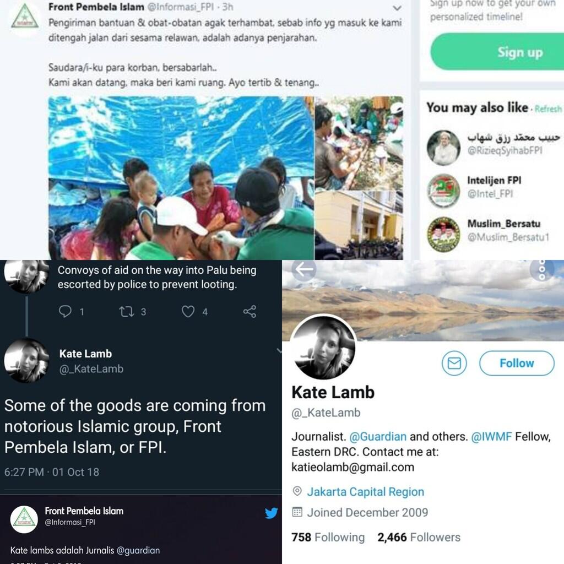View the 758 Following list
The image size is (564, 564).
(x=328, y=538)
